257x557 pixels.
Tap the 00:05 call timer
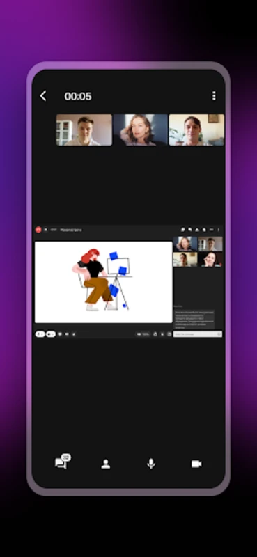[78, 96]
